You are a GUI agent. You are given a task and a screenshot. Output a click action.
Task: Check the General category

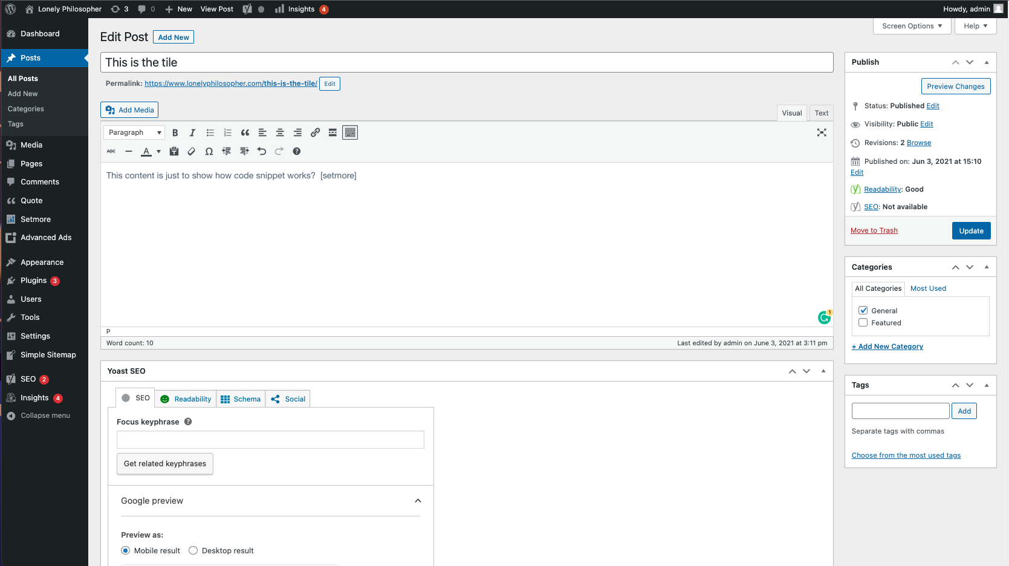pyautogui.click(x=863, y=310)
